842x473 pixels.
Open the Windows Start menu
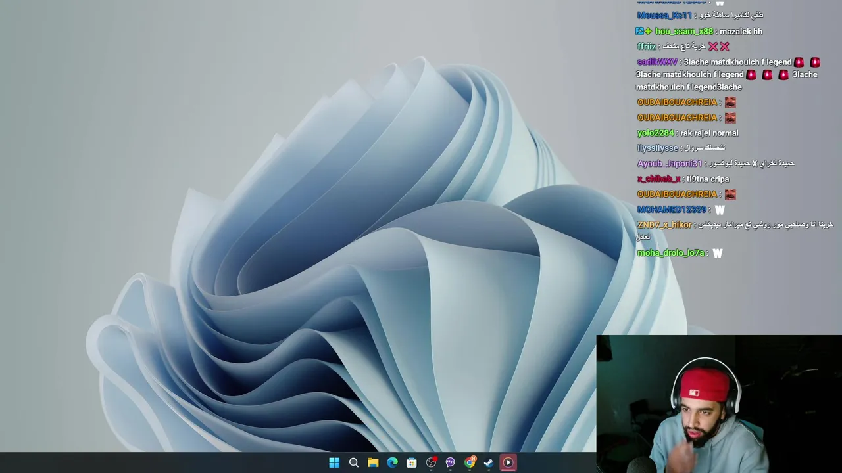[334, 462]
